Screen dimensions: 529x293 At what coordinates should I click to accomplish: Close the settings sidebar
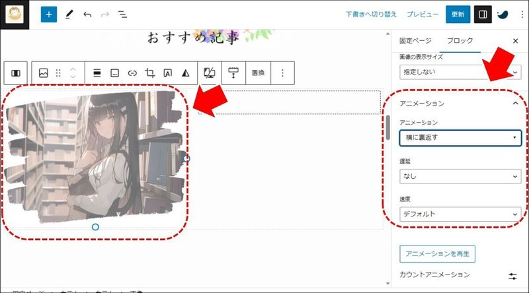pyautogui.click(x=515, y=41)
